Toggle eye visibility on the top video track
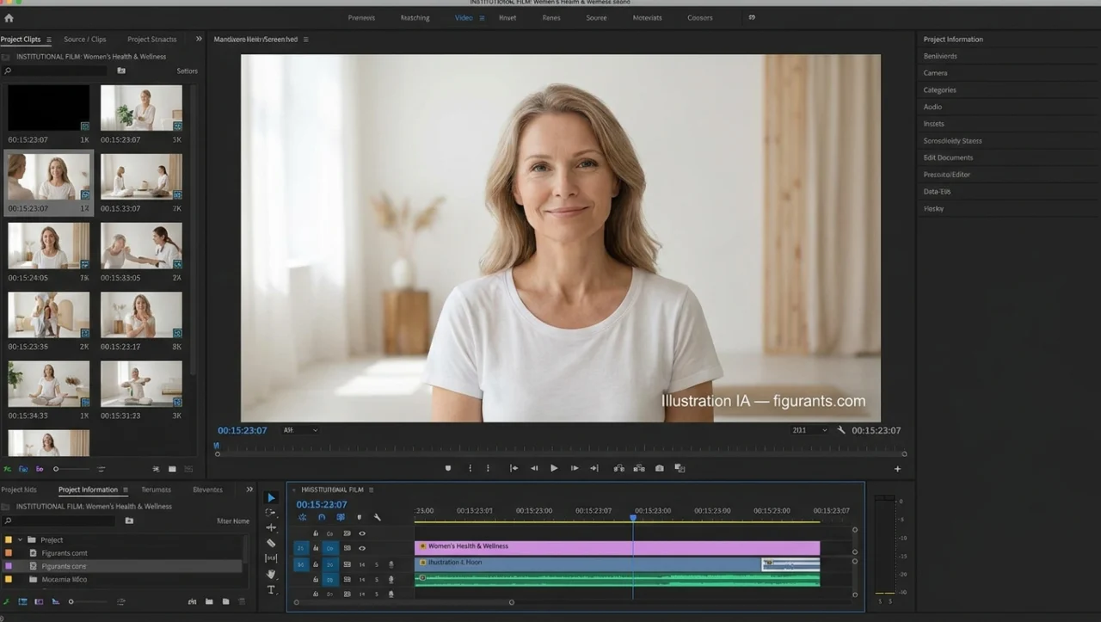Image resolution: width=1101 pixels, height=622 pixels. pyautogui.click(x=361, y=533)
